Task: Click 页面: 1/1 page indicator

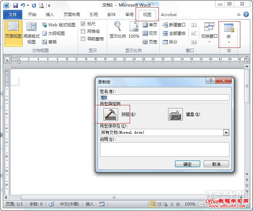Action: [14, 204]
